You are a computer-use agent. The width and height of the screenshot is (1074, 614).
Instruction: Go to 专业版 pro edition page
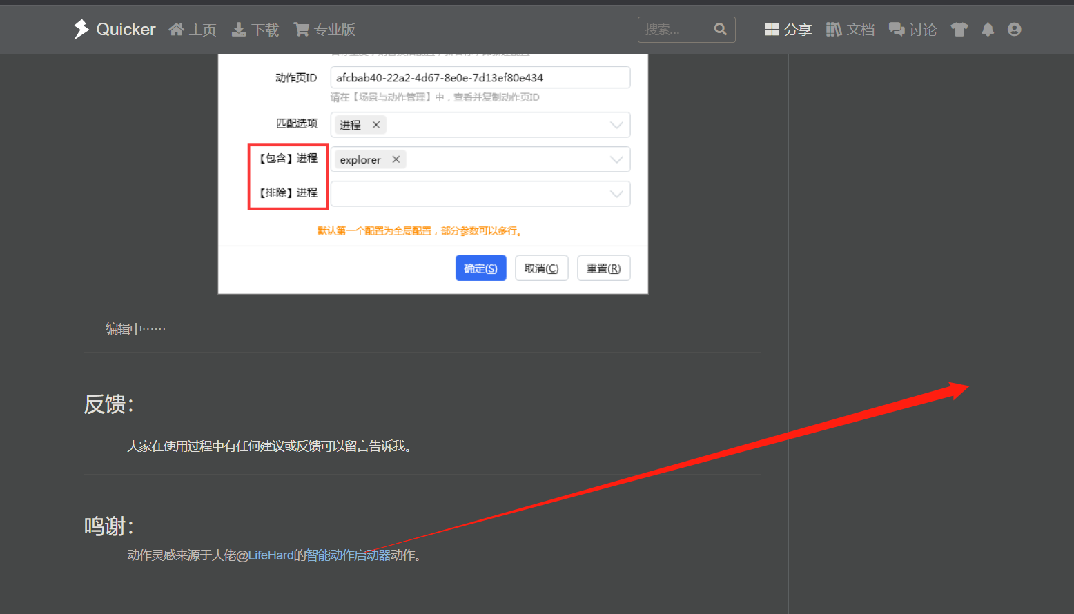click(324, 29)
